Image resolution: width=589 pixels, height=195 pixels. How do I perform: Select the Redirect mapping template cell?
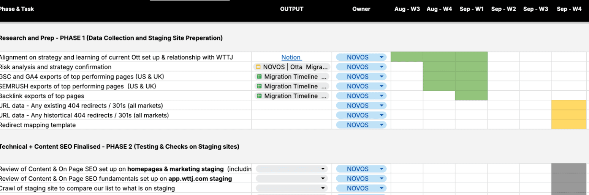coord(125,125)
